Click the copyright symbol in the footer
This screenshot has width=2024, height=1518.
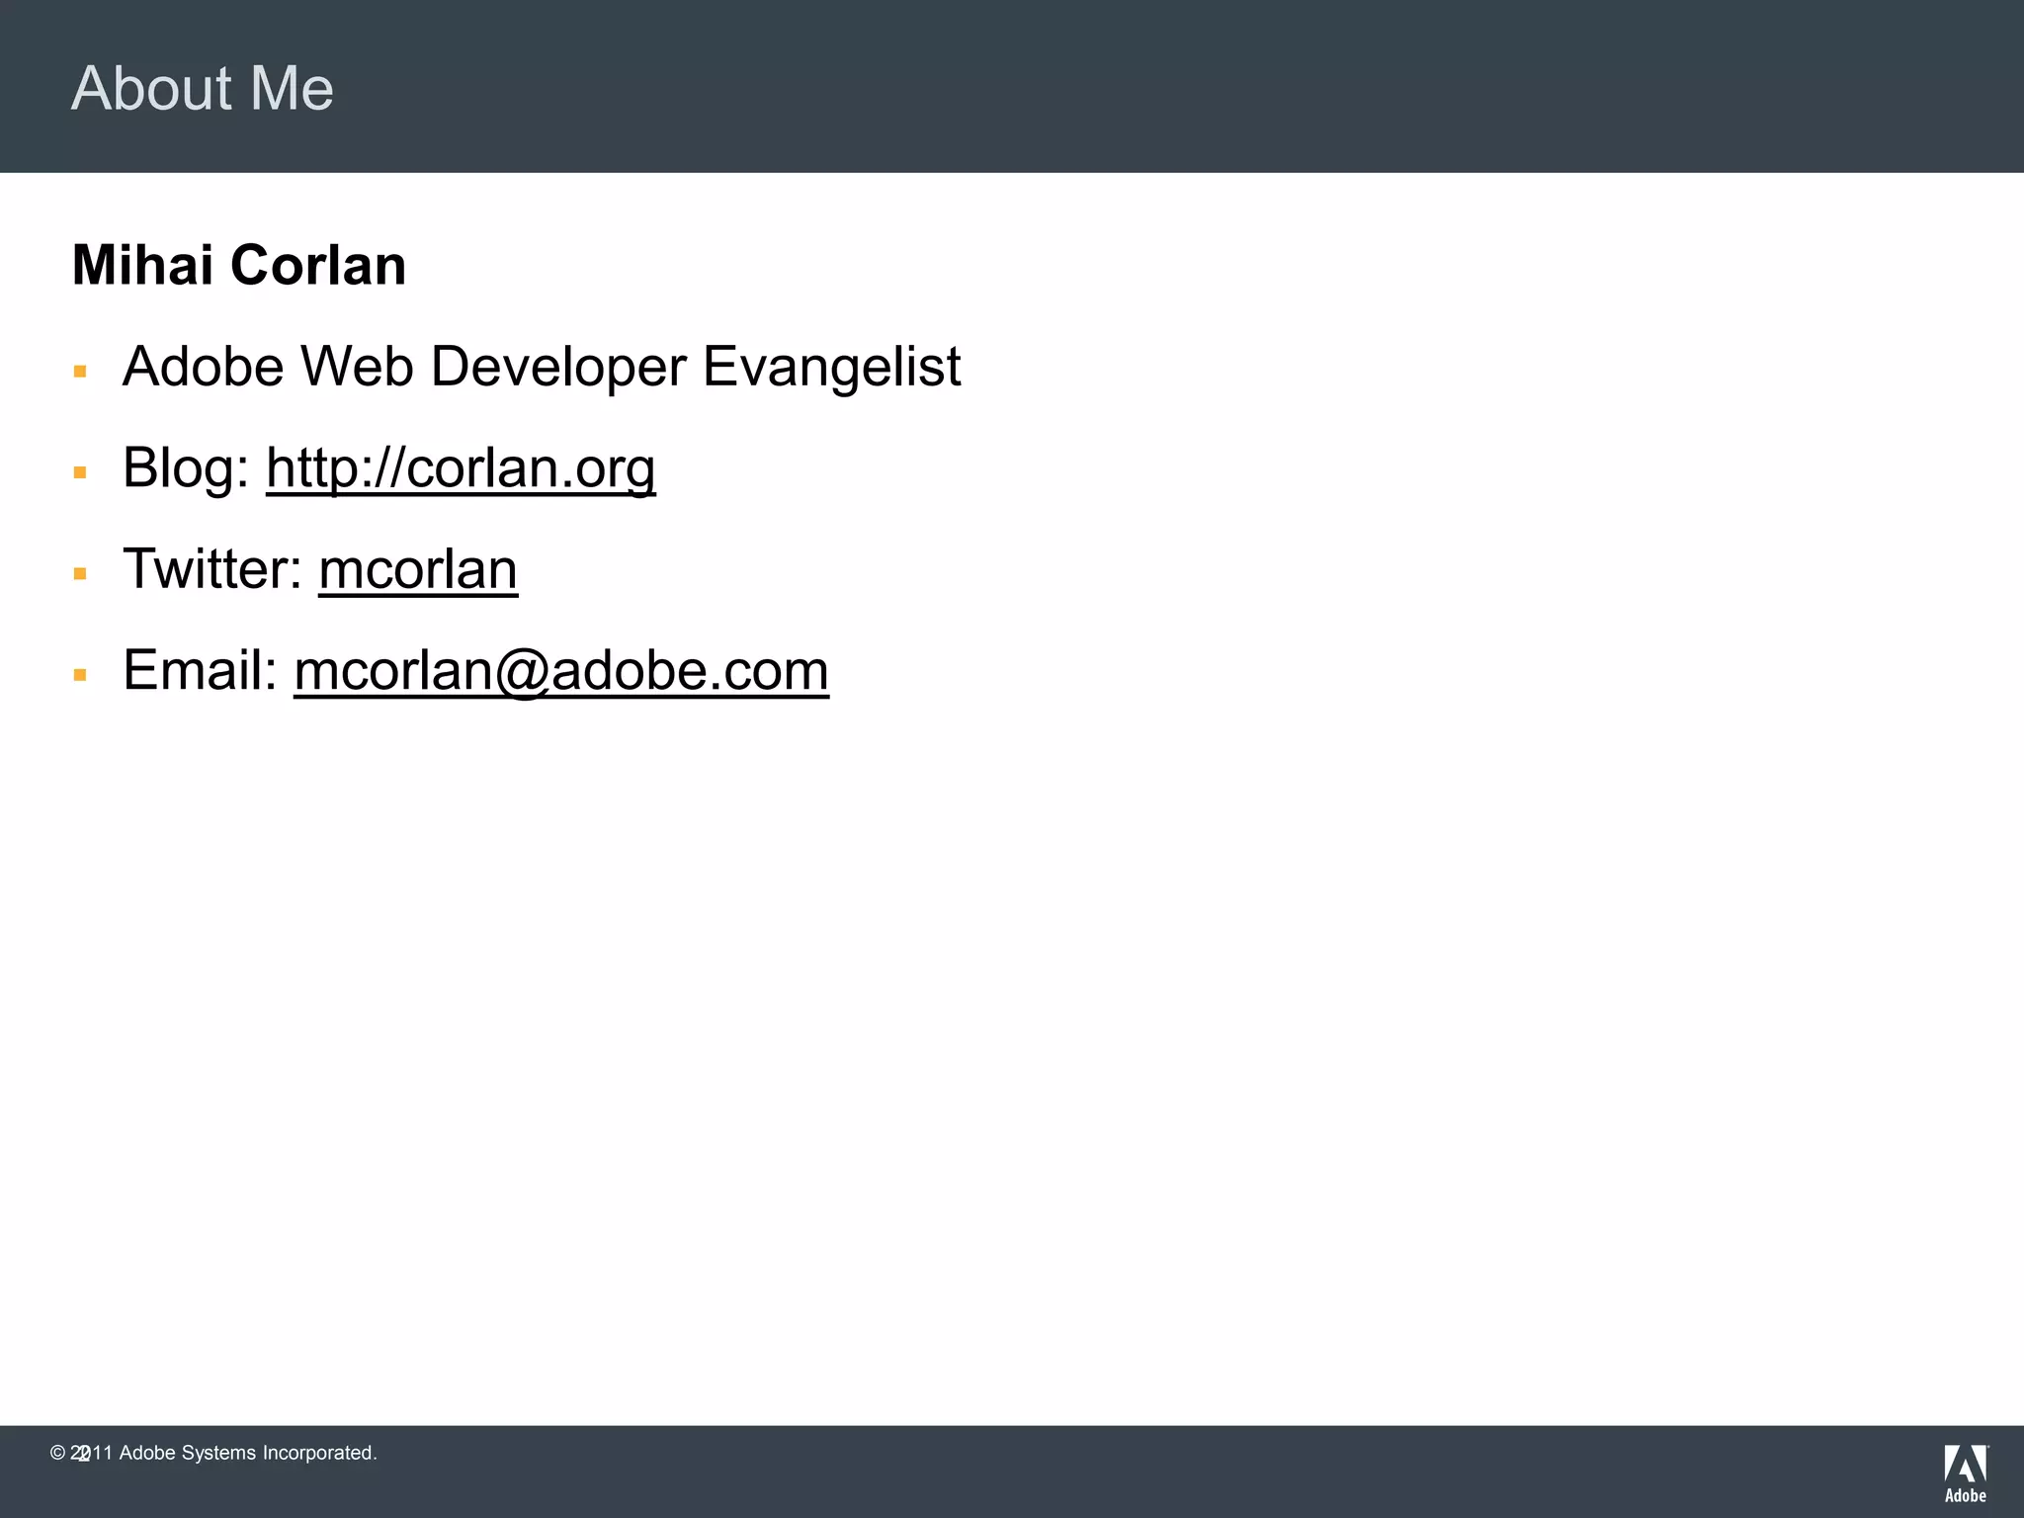point(57,1453)
